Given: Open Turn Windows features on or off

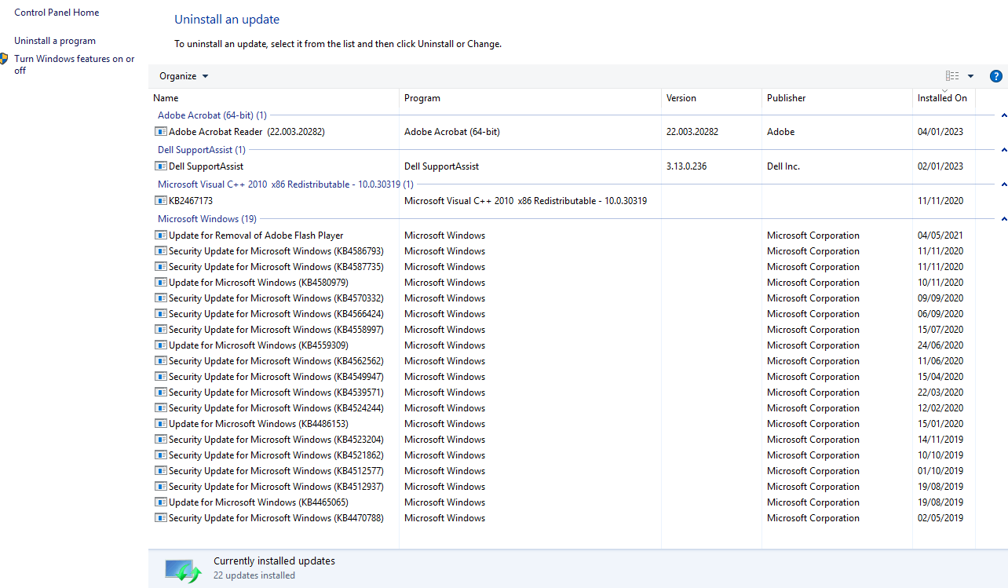Looking at the screenshot, I should pyautogui.click(x=75, y=64).
